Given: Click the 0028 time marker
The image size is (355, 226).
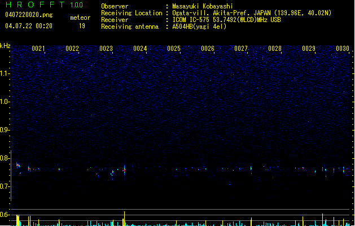Looking at the screenshot, I should point(275,49).
